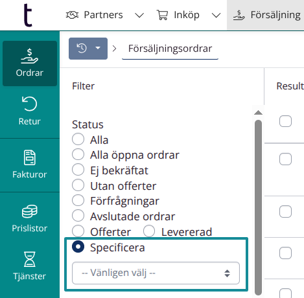Click the history clock icon
Screen dimensions: 304x298
coord(82,48)
